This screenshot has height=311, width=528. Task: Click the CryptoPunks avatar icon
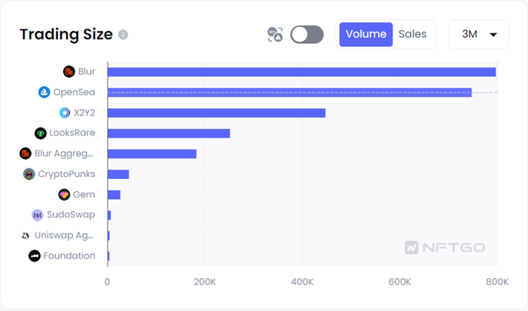pos(29,174)
